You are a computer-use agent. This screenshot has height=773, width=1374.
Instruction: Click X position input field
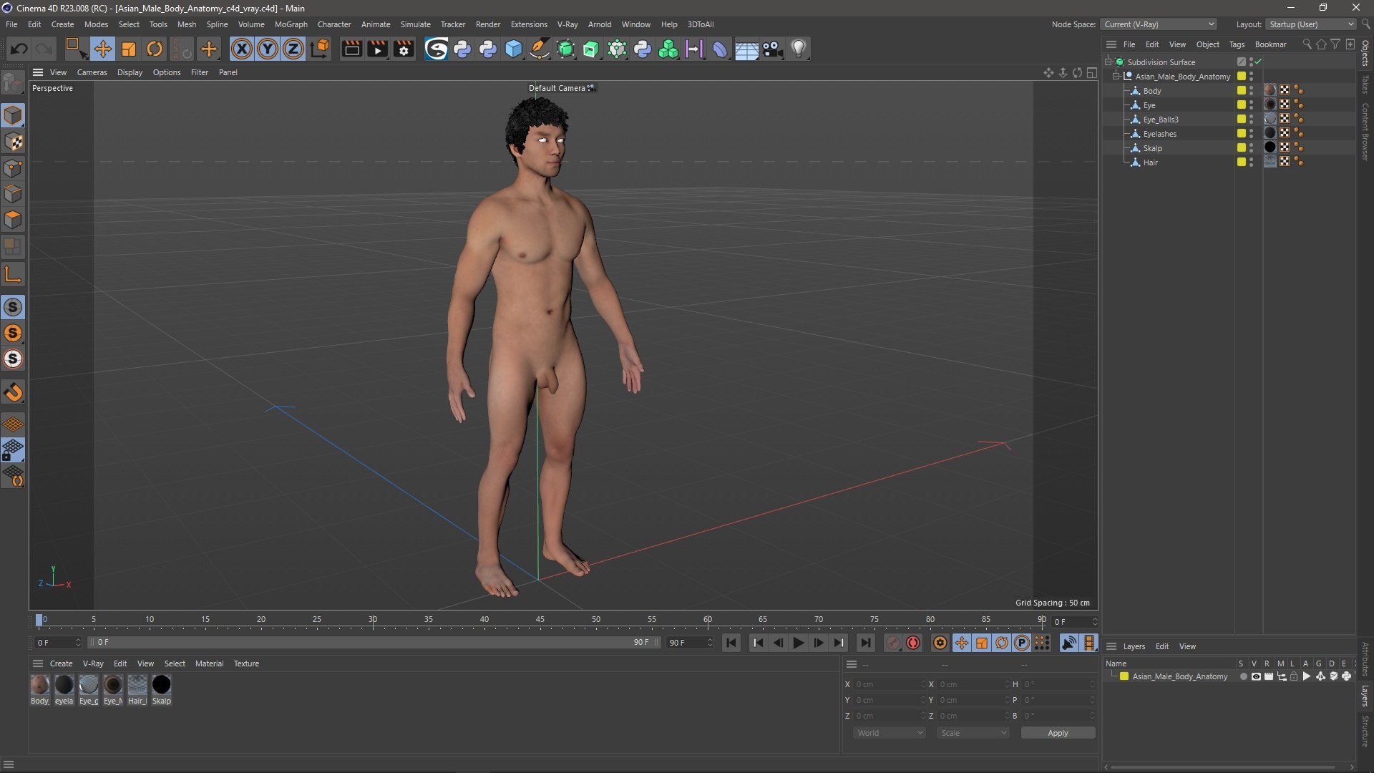(x=888, y=684)
